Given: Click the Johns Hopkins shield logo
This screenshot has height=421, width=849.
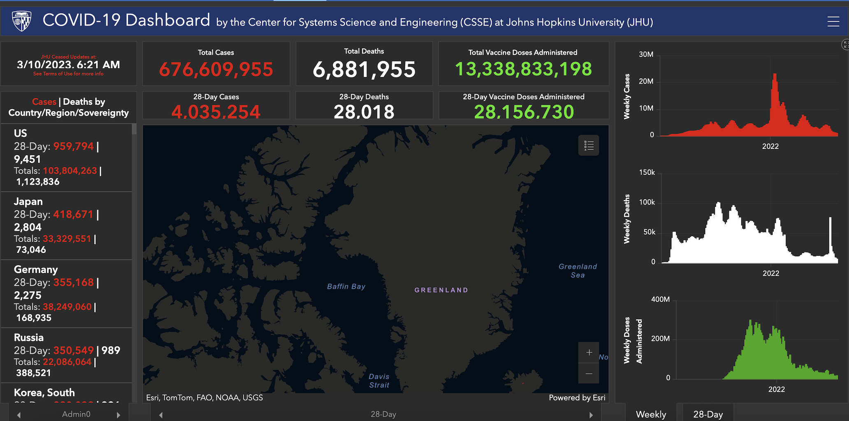Looking at the screenshot, I should 21,21.
